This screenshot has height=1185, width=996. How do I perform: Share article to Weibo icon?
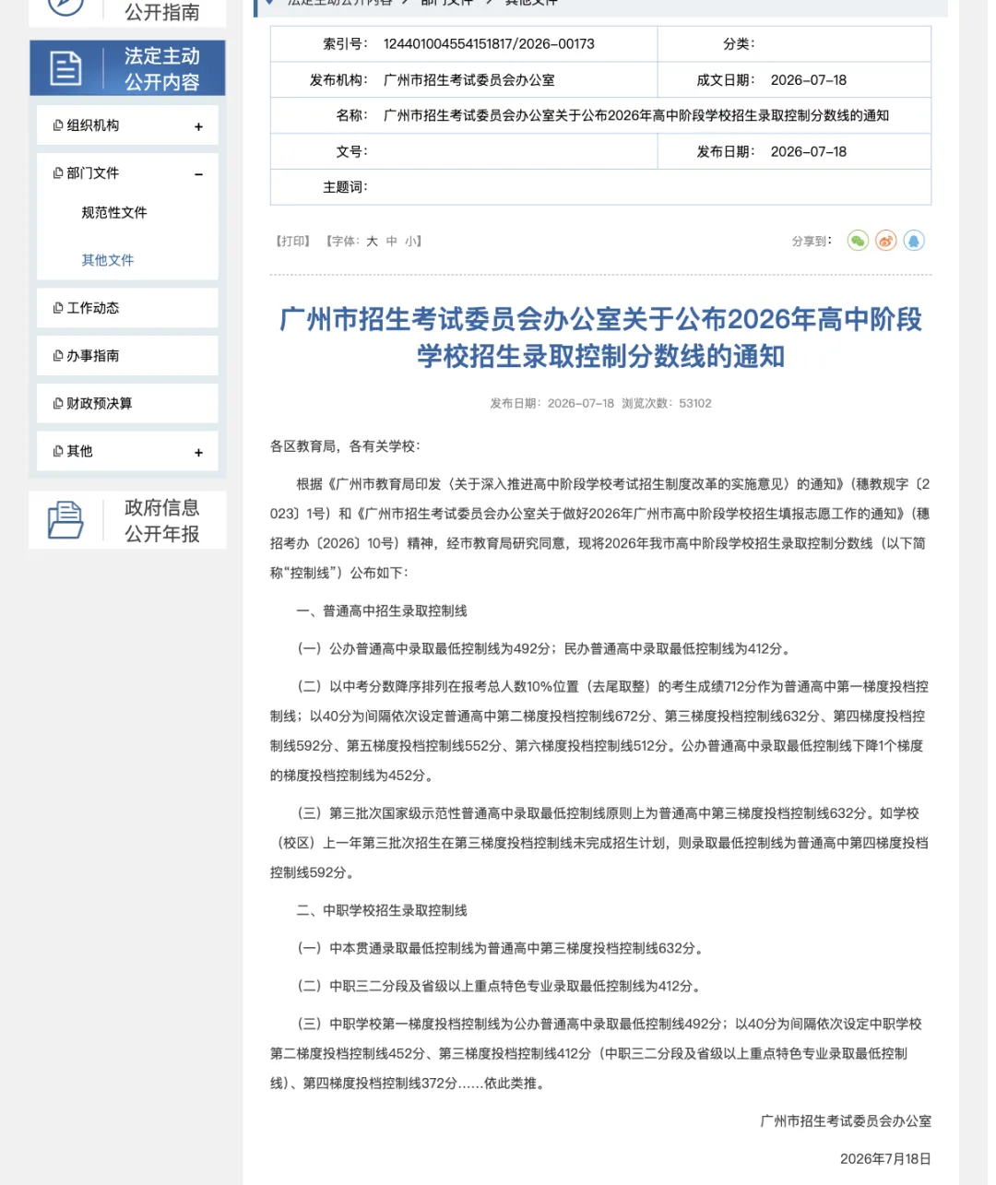[x=886, y=241]
